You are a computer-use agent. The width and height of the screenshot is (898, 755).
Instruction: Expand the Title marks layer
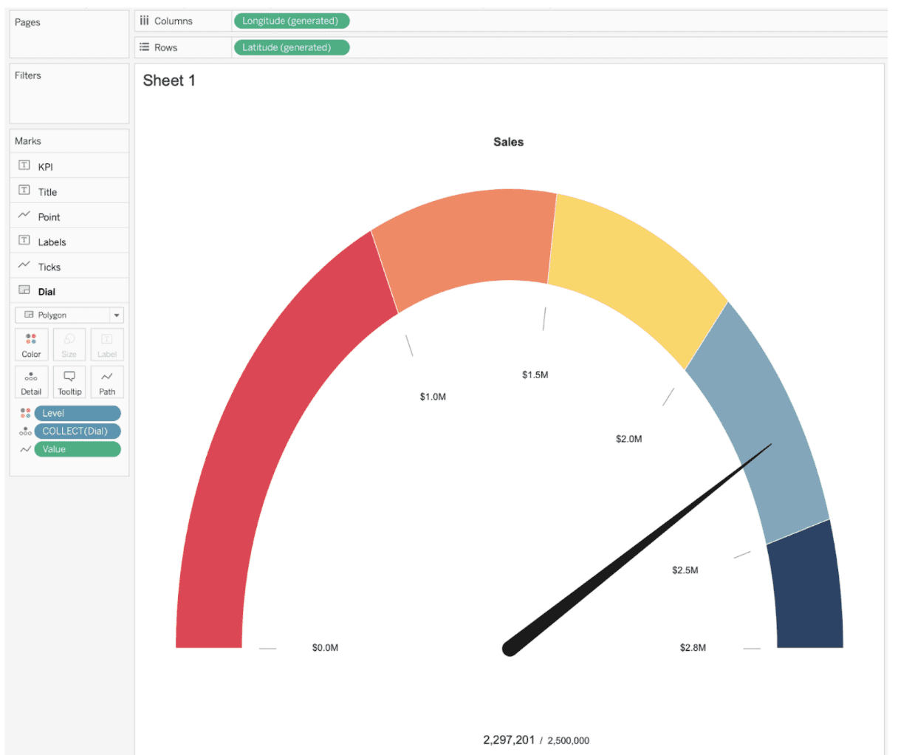click(x=47, y=191)
